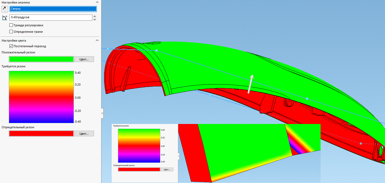Screen dimensions: 385x183
Task: Click the reverse pull direction arrow icon
Action: tap(5, 9)
